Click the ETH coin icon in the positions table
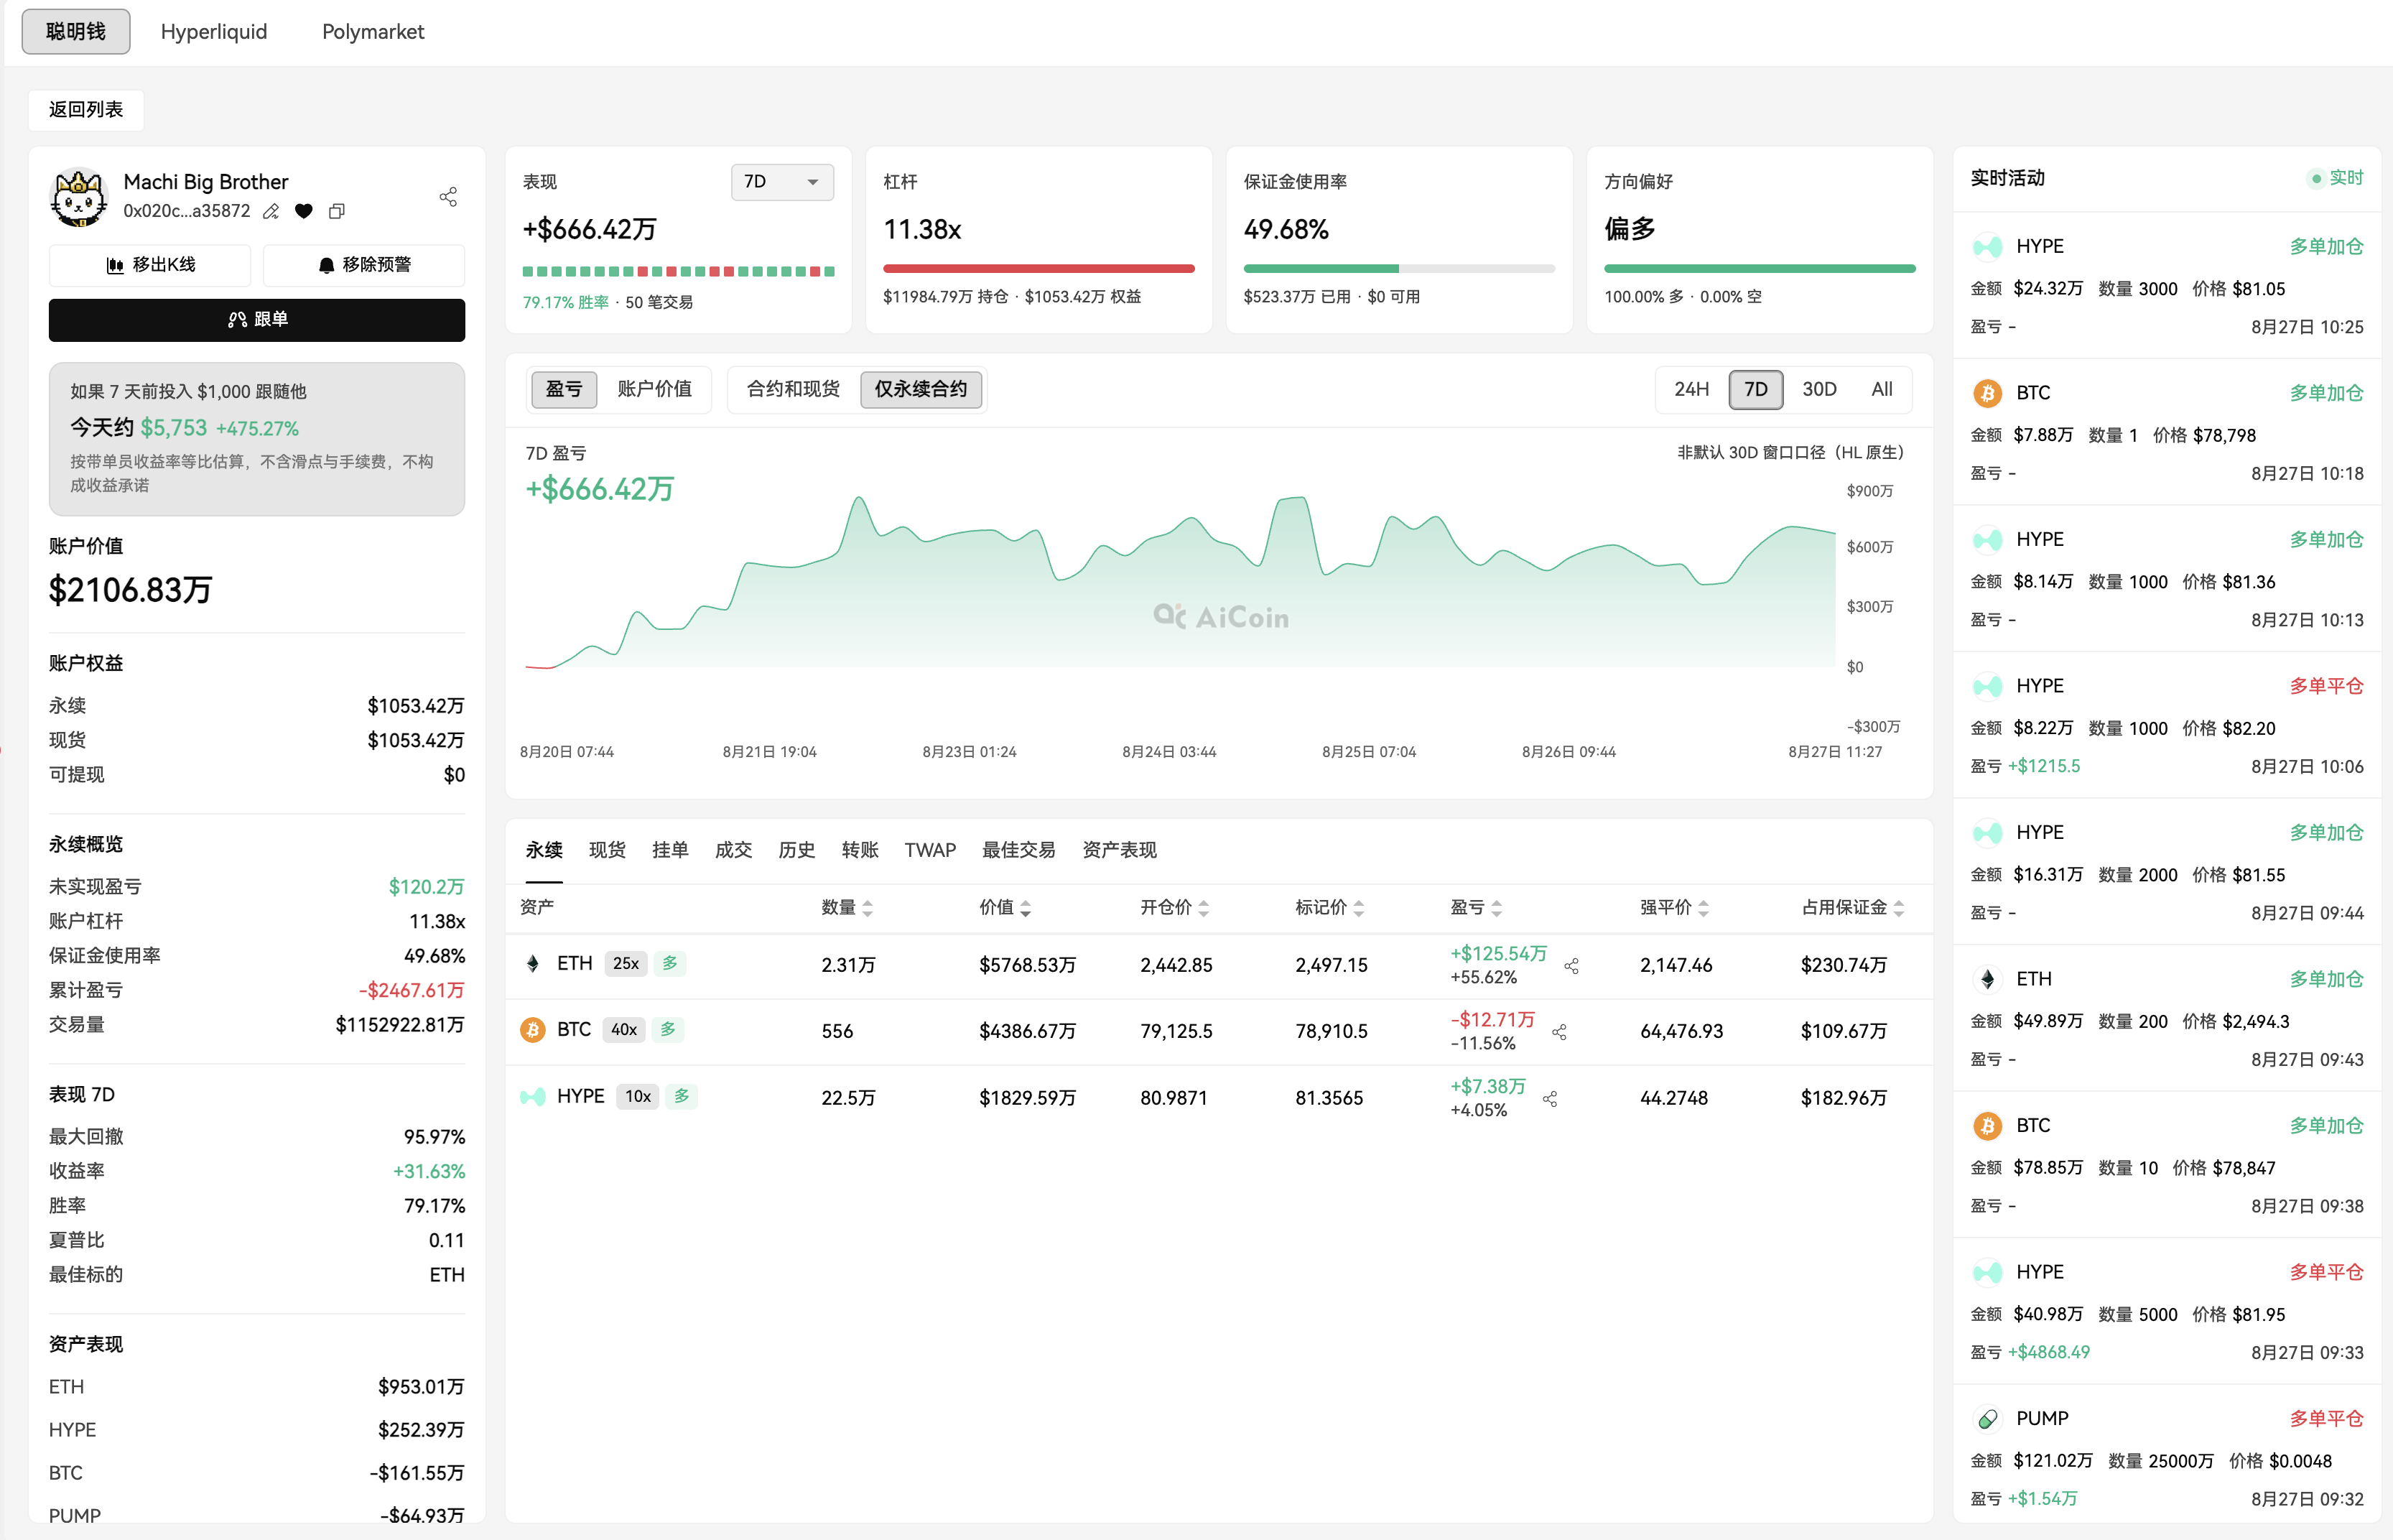The image size is (2393, 1540). coord(533,964)
